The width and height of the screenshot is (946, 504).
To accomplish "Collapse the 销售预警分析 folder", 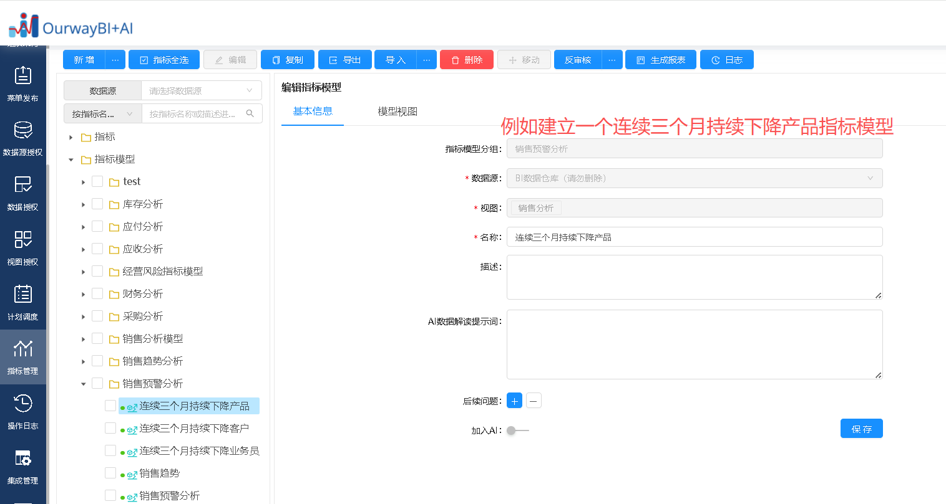I will 83,384.
